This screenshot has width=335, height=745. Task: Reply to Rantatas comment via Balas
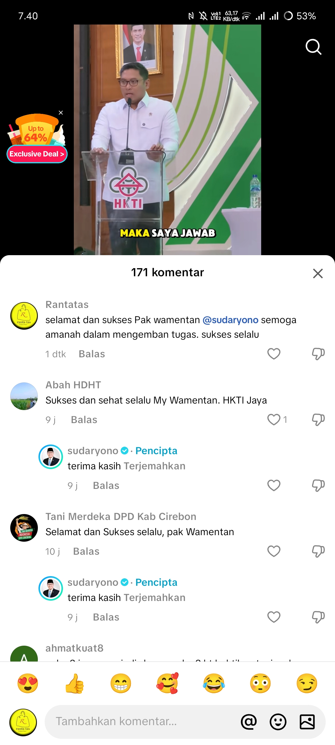coord(92,354)
